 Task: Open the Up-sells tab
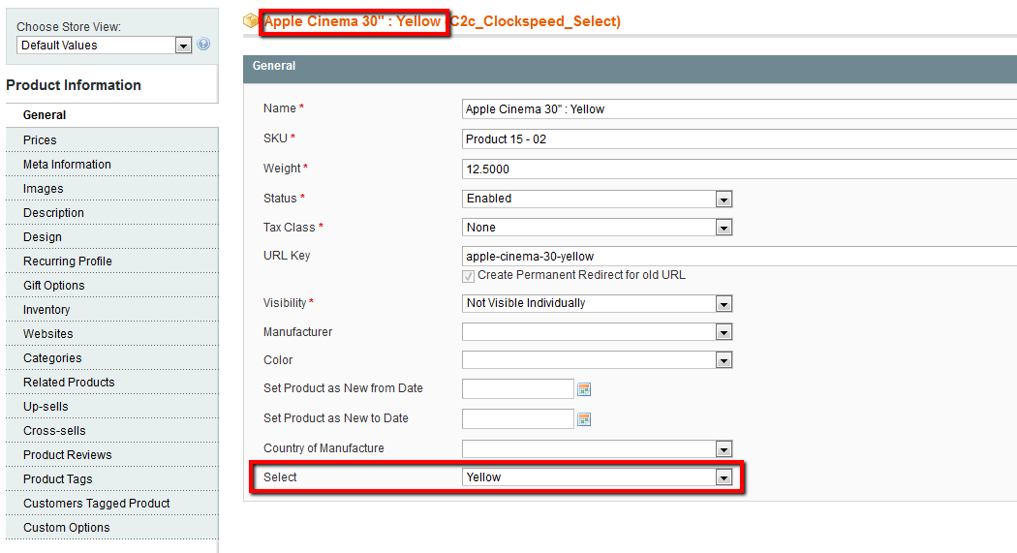point(112,407)
